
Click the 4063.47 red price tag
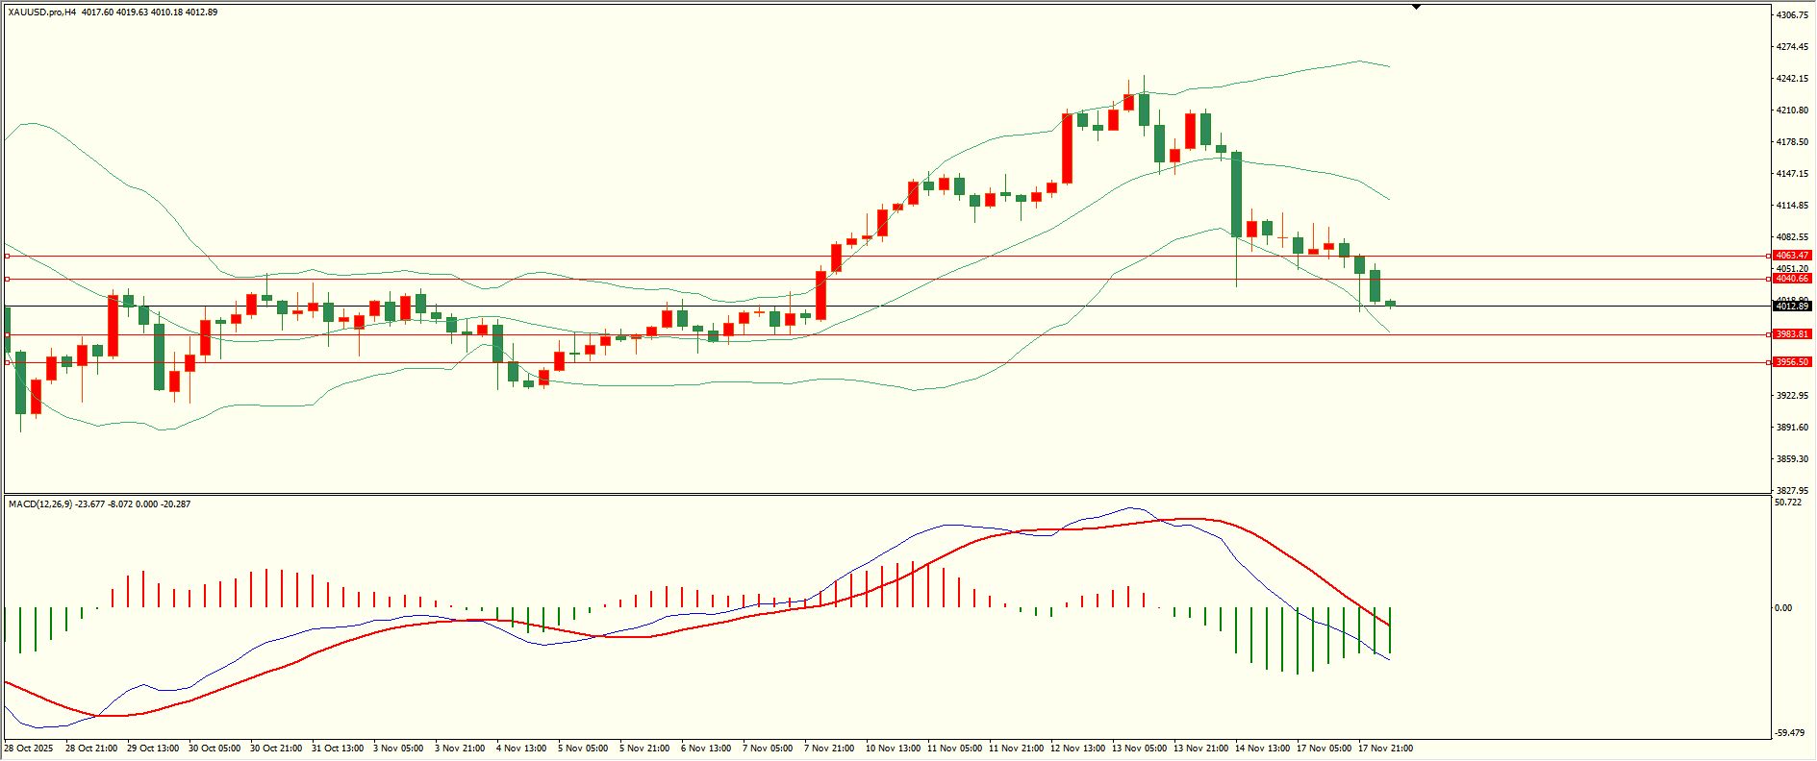click(1792, 256)
